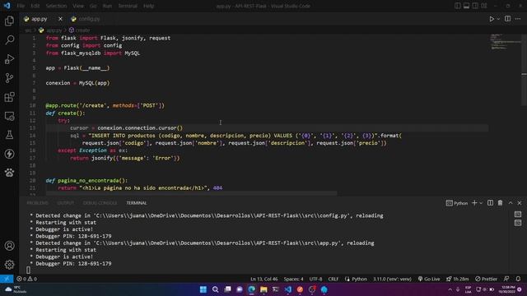Image resolution: width=527 pixels, height=296 pixels.
Task: Open the Terminal menu
Action: coord(128,6)
